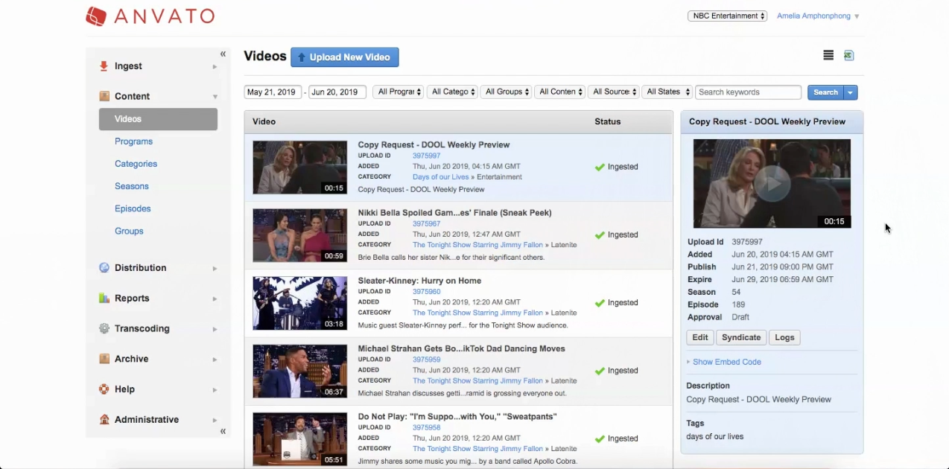Open the All States filter dropdown
Viewport: 949px width, 469px height.
tap(667, 92)
